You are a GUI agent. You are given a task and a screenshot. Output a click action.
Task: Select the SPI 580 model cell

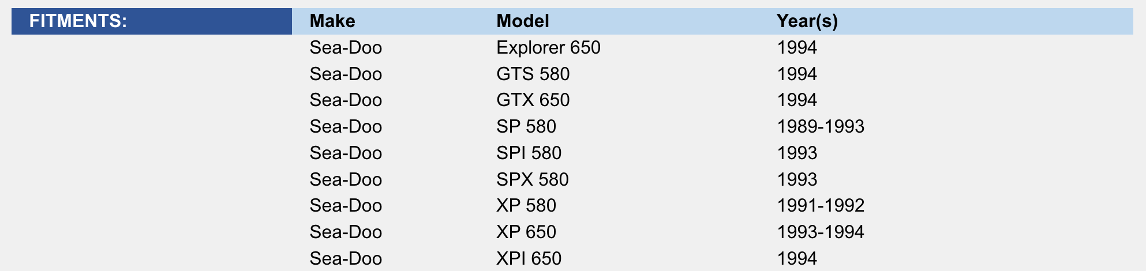(529, 153)
